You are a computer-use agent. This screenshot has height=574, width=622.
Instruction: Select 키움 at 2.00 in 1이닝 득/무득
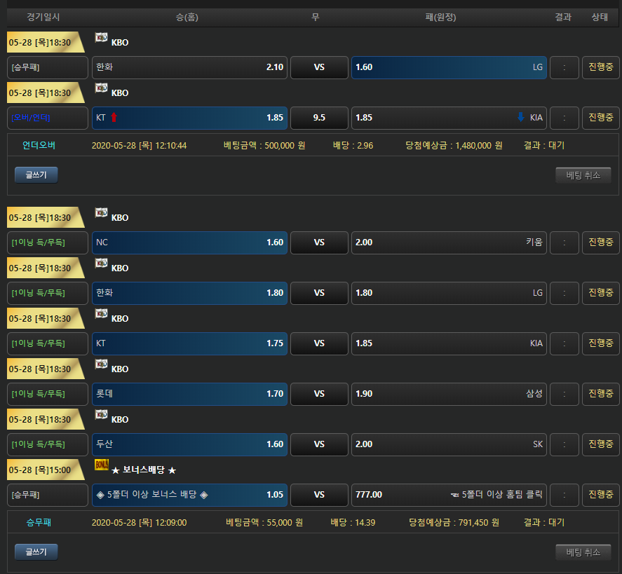pyautogui.click(x=449, y=242)
